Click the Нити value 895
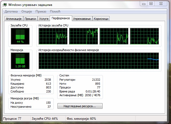 coord(98,84)
